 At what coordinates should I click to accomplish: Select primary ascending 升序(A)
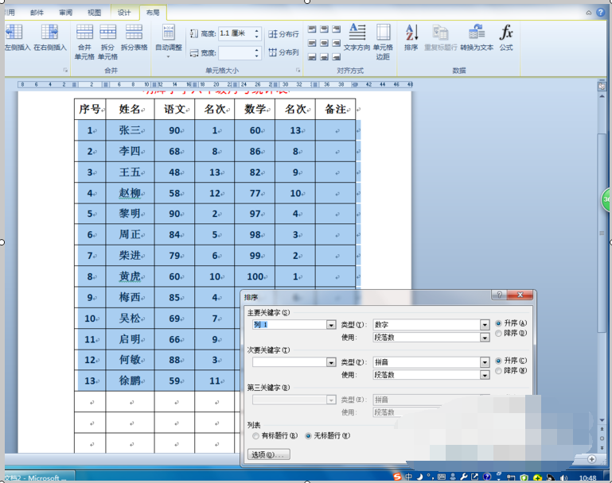point(498,323)
